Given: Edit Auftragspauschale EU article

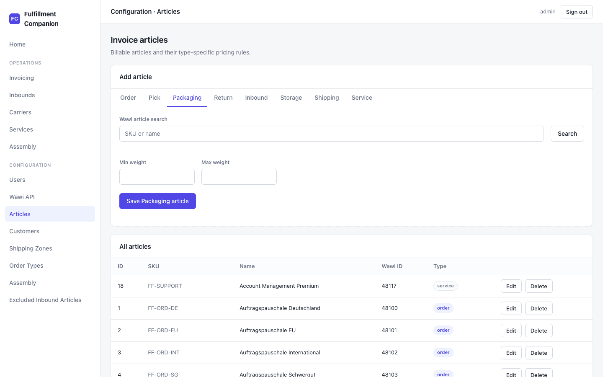Looking at the screenshot, I should tap(511, 331).
